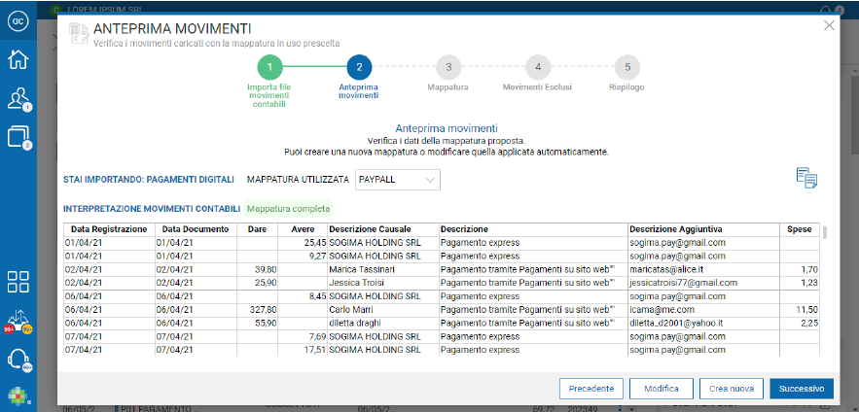Click the Data Documento column header

pos(196,229)
